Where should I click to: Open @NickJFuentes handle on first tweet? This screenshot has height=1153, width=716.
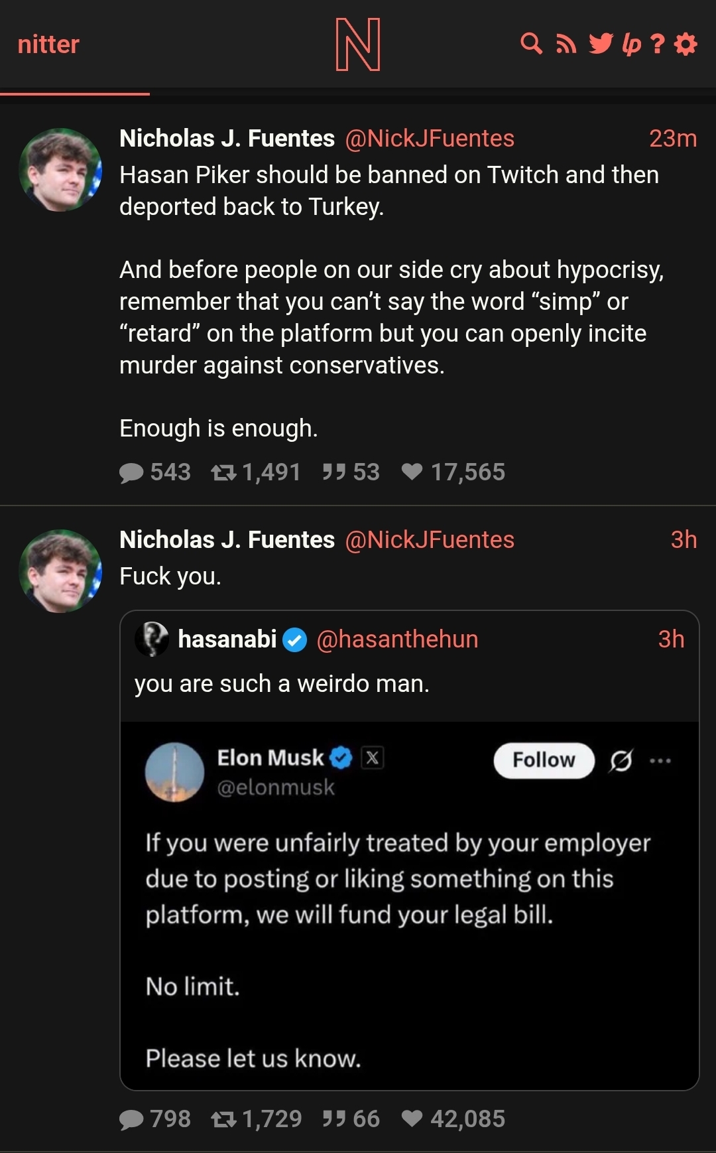coord(430,139)
